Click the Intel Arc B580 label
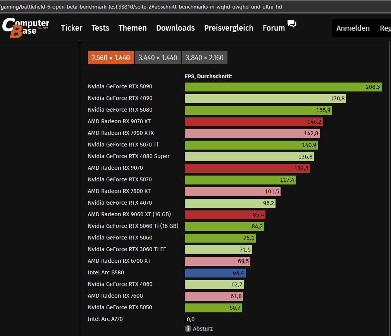The width and height of the screenshot is (391, 336). tap(106, 272)
